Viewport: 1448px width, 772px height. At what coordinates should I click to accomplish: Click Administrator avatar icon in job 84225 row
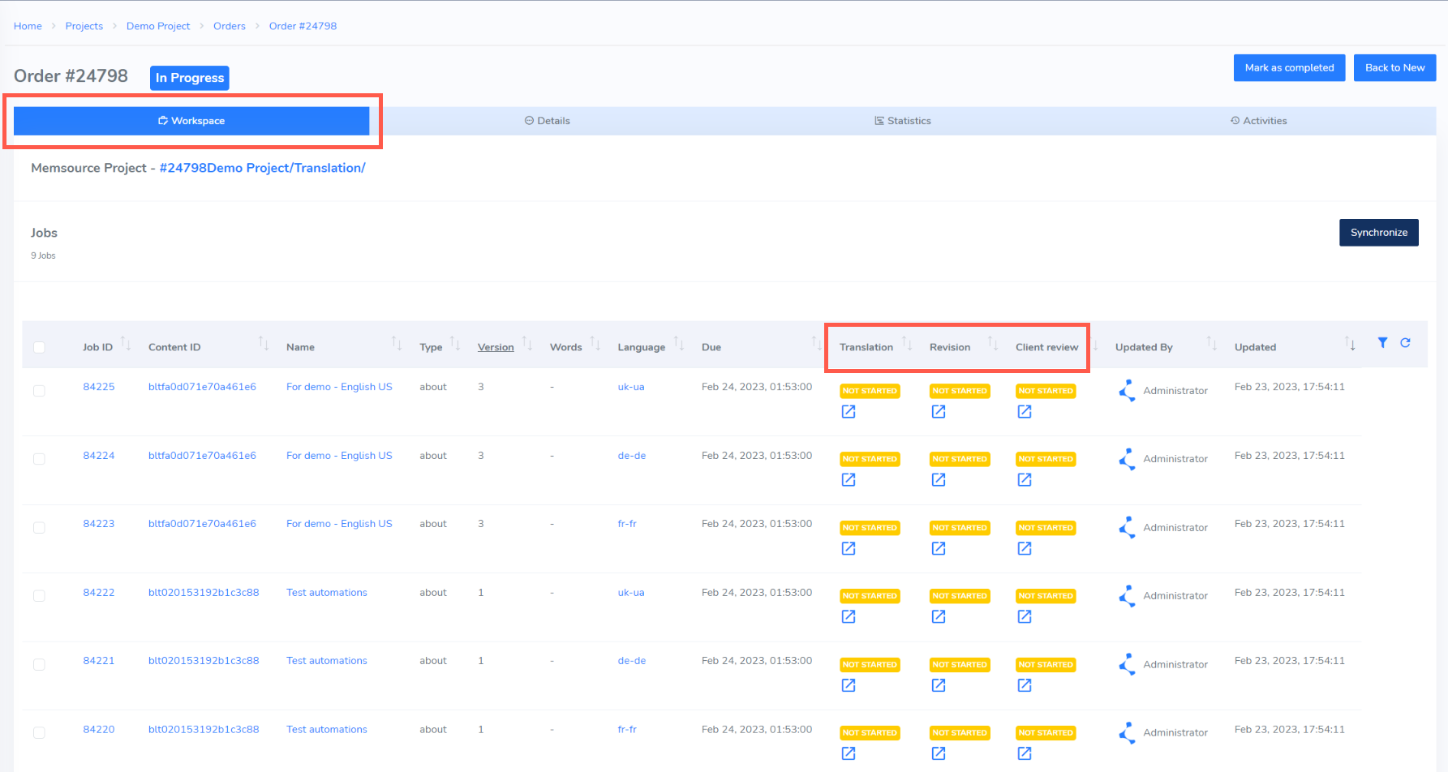tap(1127, 391)
